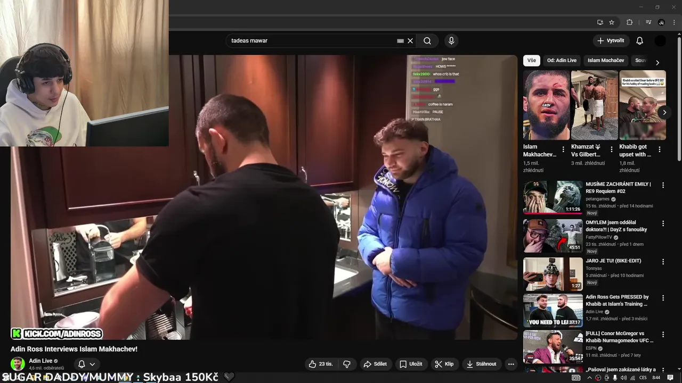The image size is (682, 383).
Task: Like the video with 23 tis. thumbs up
Action: point(321,364)
